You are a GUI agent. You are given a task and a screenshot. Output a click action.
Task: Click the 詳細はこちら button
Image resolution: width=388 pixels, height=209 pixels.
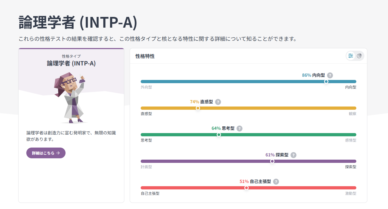pos(46,153)
